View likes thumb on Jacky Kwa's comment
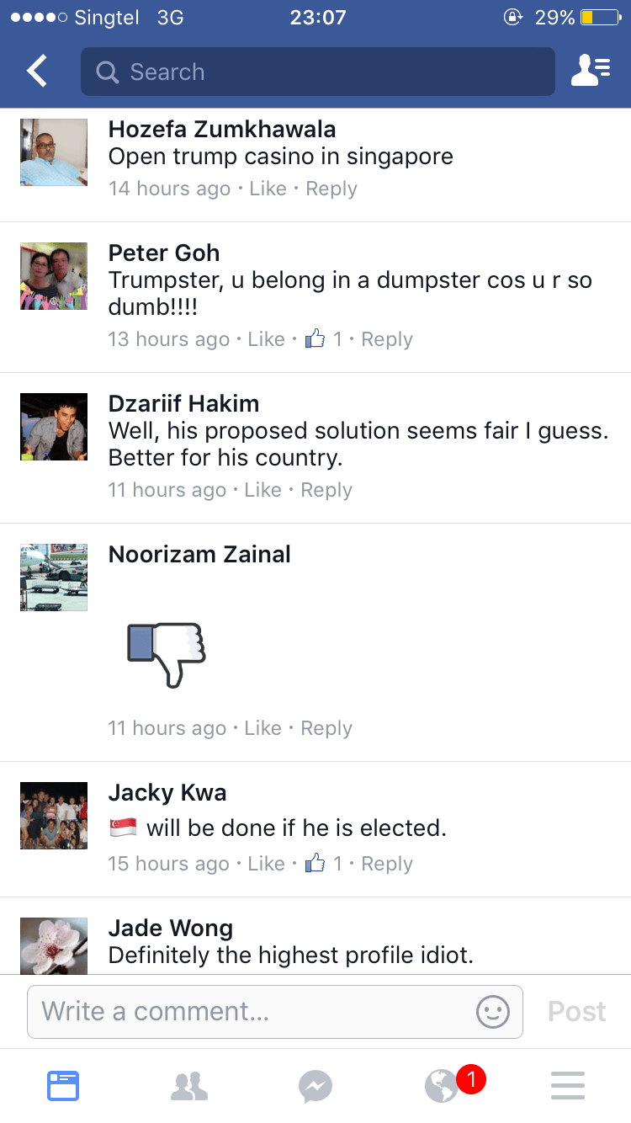This screenshot has width=631, height=1123. pos(315,864)
